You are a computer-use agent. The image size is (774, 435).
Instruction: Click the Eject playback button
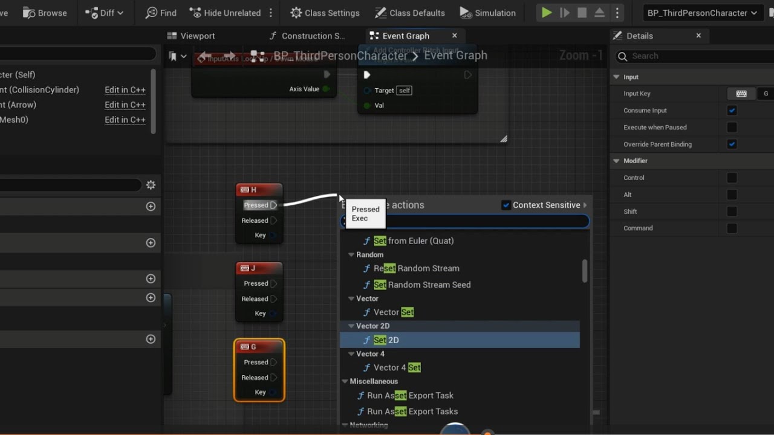[x=600, y=13]
